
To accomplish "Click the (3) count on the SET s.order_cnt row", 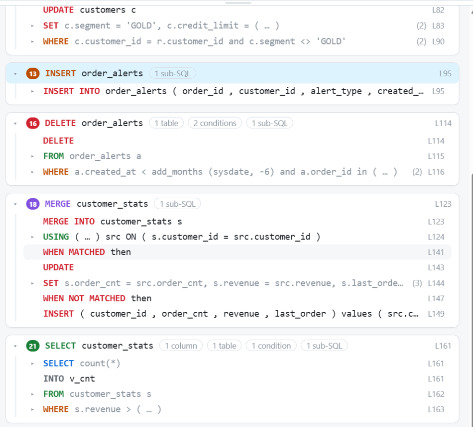I will point(417,284).
